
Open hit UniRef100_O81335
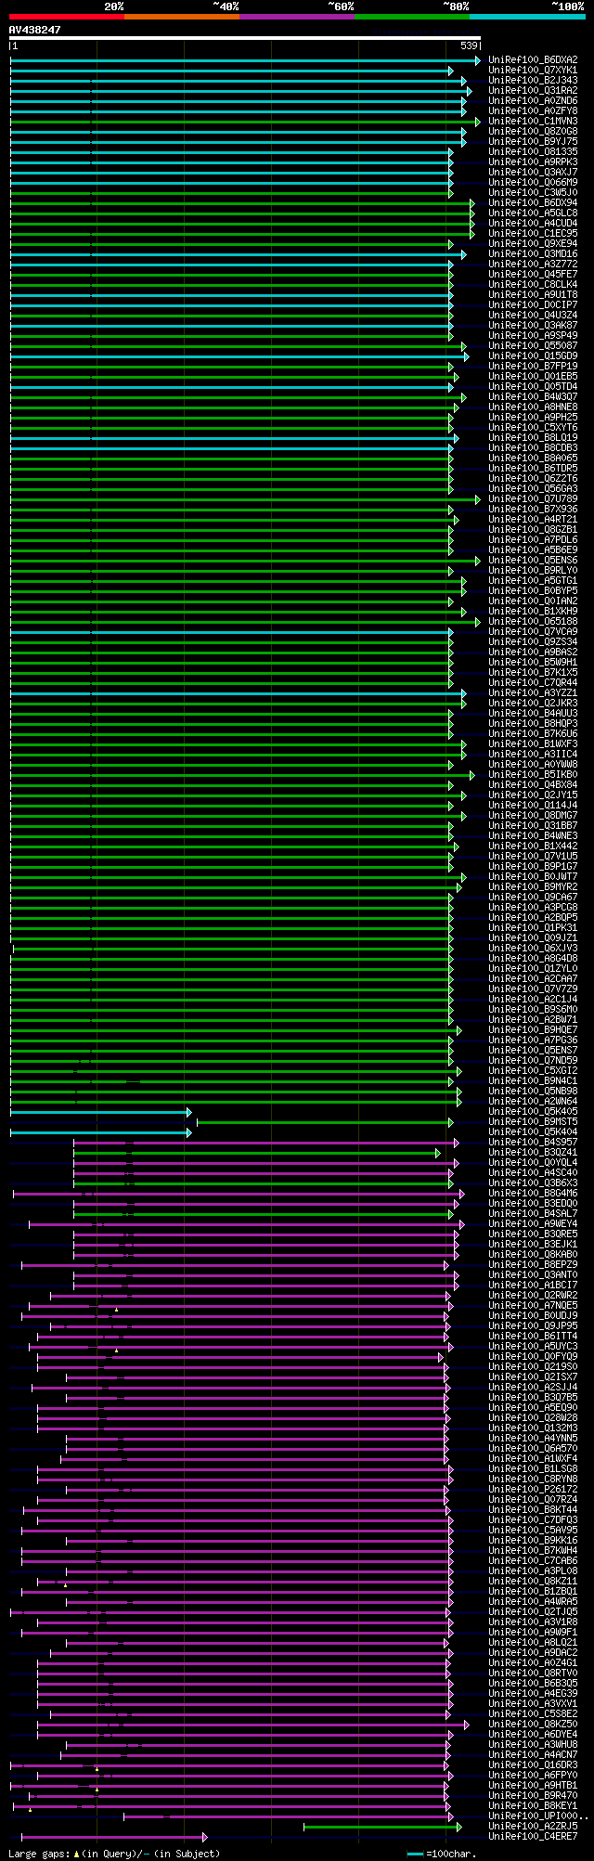tap(533, 152)
